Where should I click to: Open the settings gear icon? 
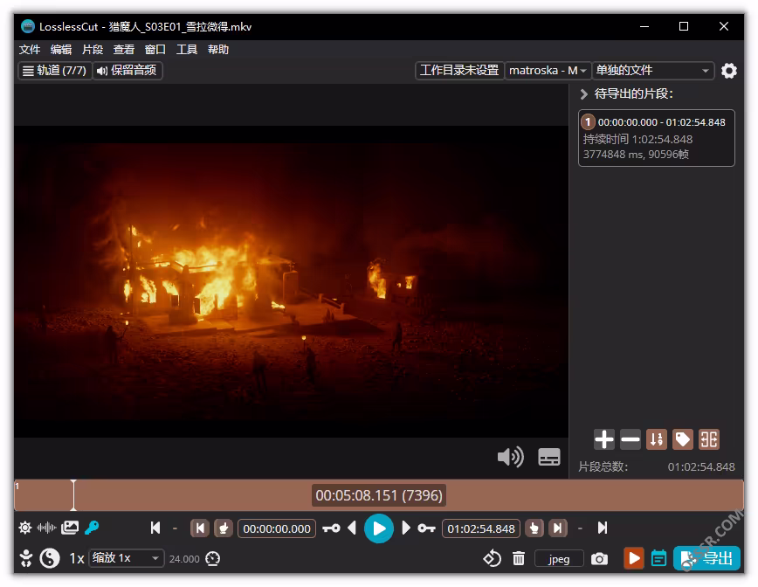pyautogui.click(x=728, y=71)
